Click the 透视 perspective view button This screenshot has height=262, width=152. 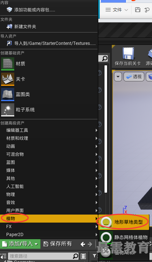[x=134, y=77]
